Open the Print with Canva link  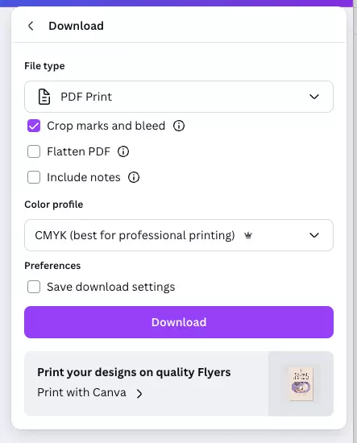(x=81, y=393)
